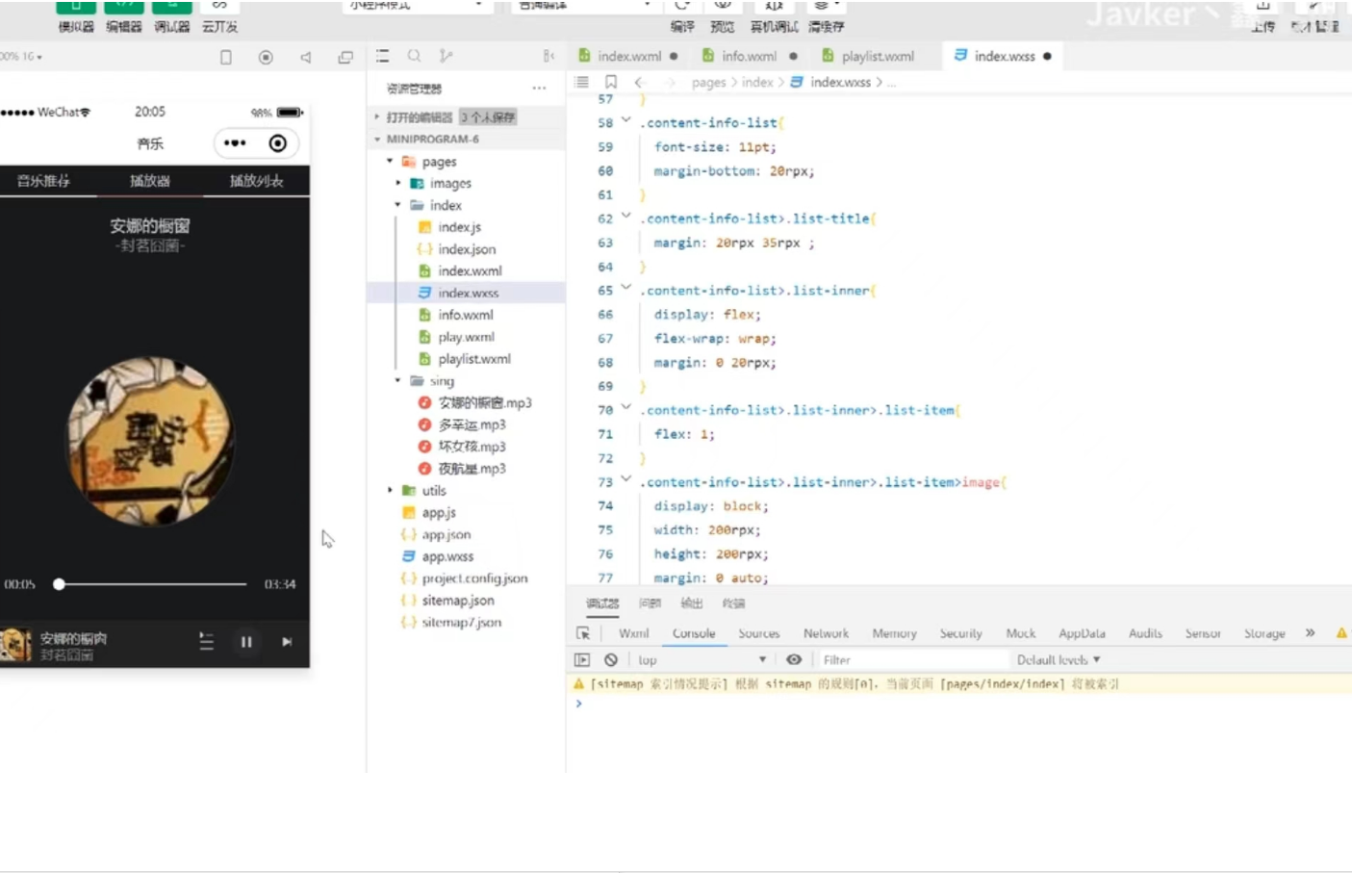Switch to the index.wxml editor tab
Screen dimensions: 1352x873
(628, 56)
